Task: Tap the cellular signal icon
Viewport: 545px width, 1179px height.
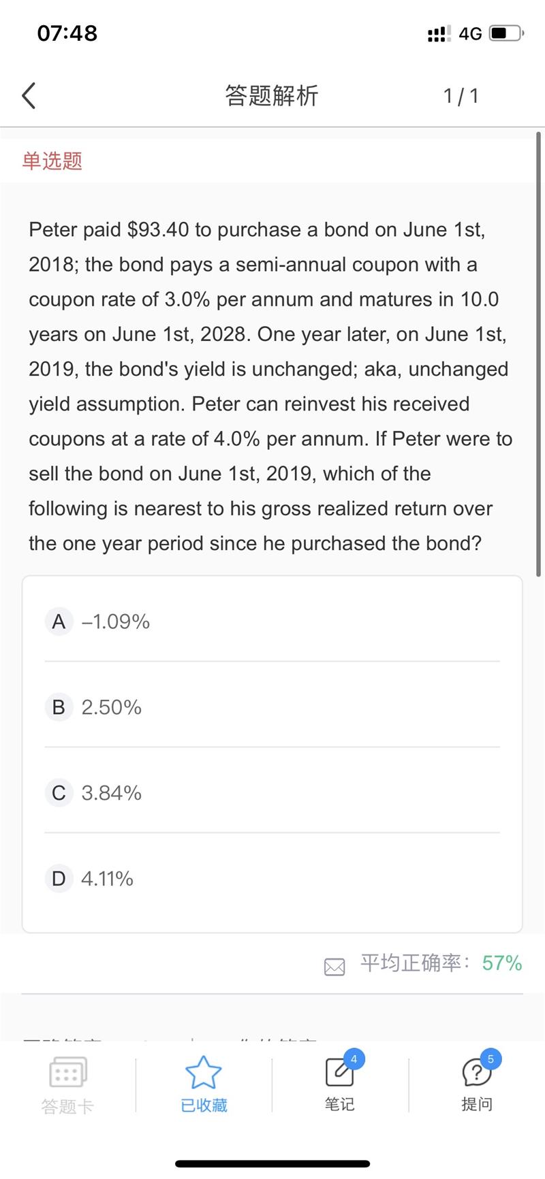Action: pos(439,33)
